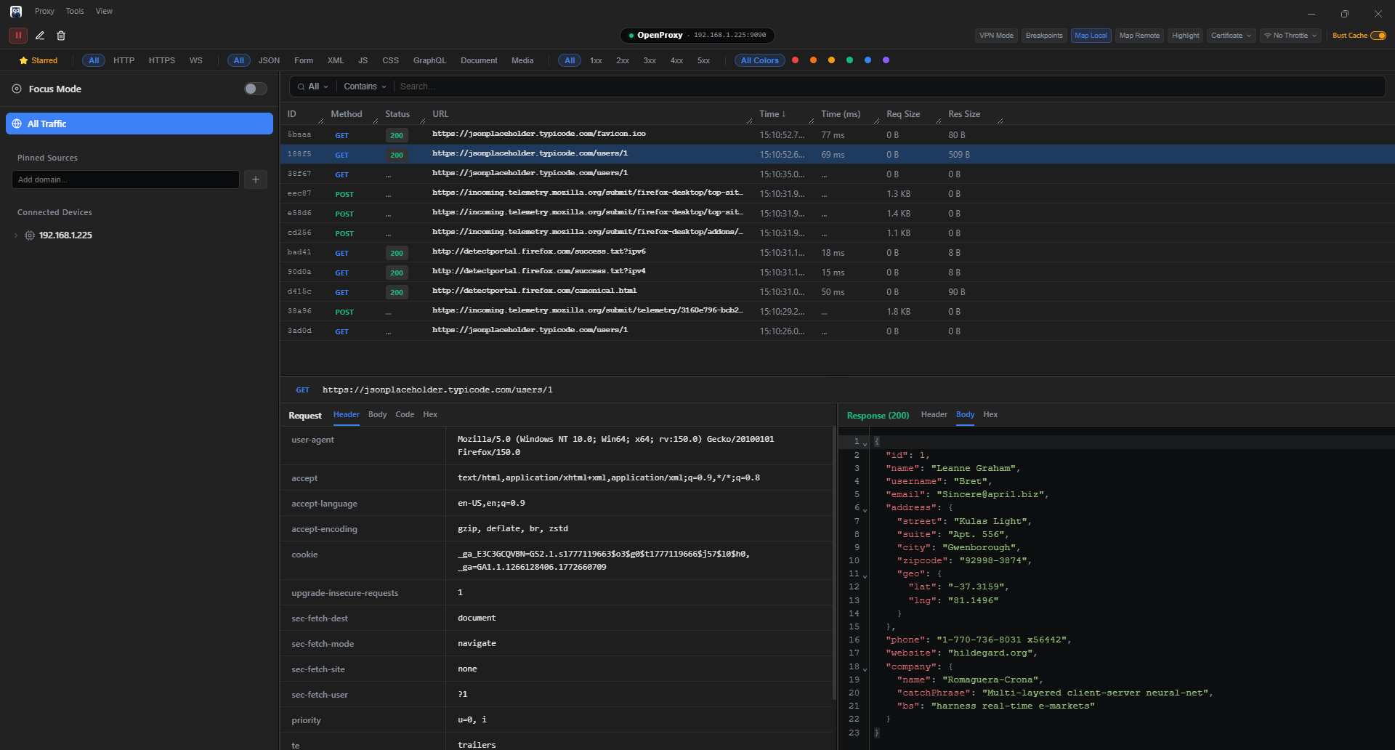Filter by yellow color dot
Image resolution: width=1395 pixels, height=750 pixels.
[x=831, y=60]
